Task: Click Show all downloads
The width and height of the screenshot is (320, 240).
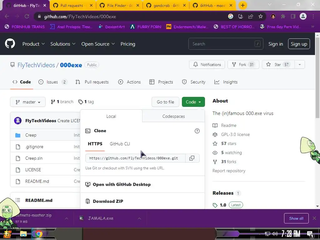Action: [296, 218]
